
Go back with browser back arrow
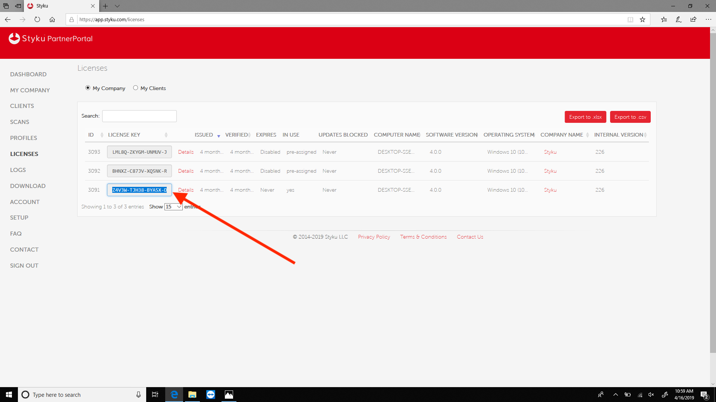(x=8, y=19)
